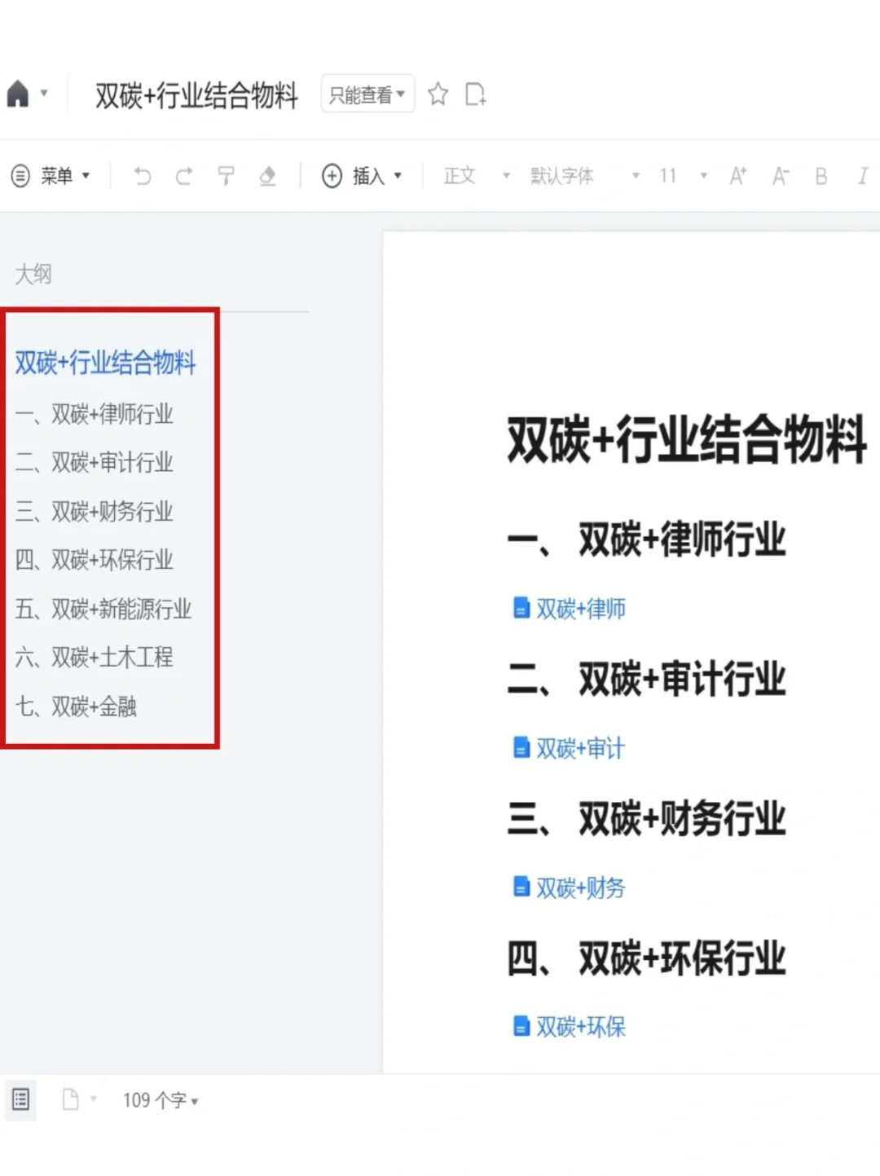Select the format painter tool
The width and height of the screenshot is (880, 1176).
click(x=226, y=176)
